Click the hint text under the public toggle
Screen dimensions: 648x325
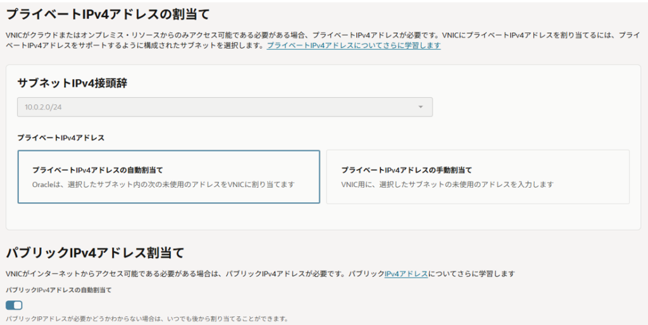[x=147, y=318]
